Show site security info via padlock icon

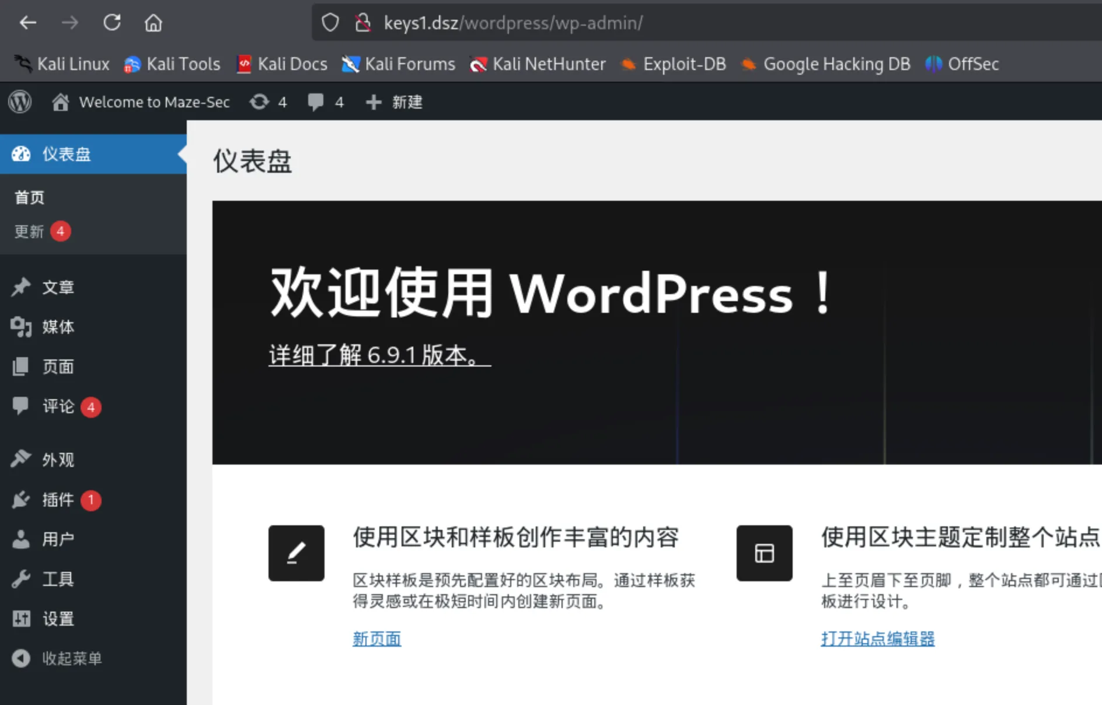point(363,23)
